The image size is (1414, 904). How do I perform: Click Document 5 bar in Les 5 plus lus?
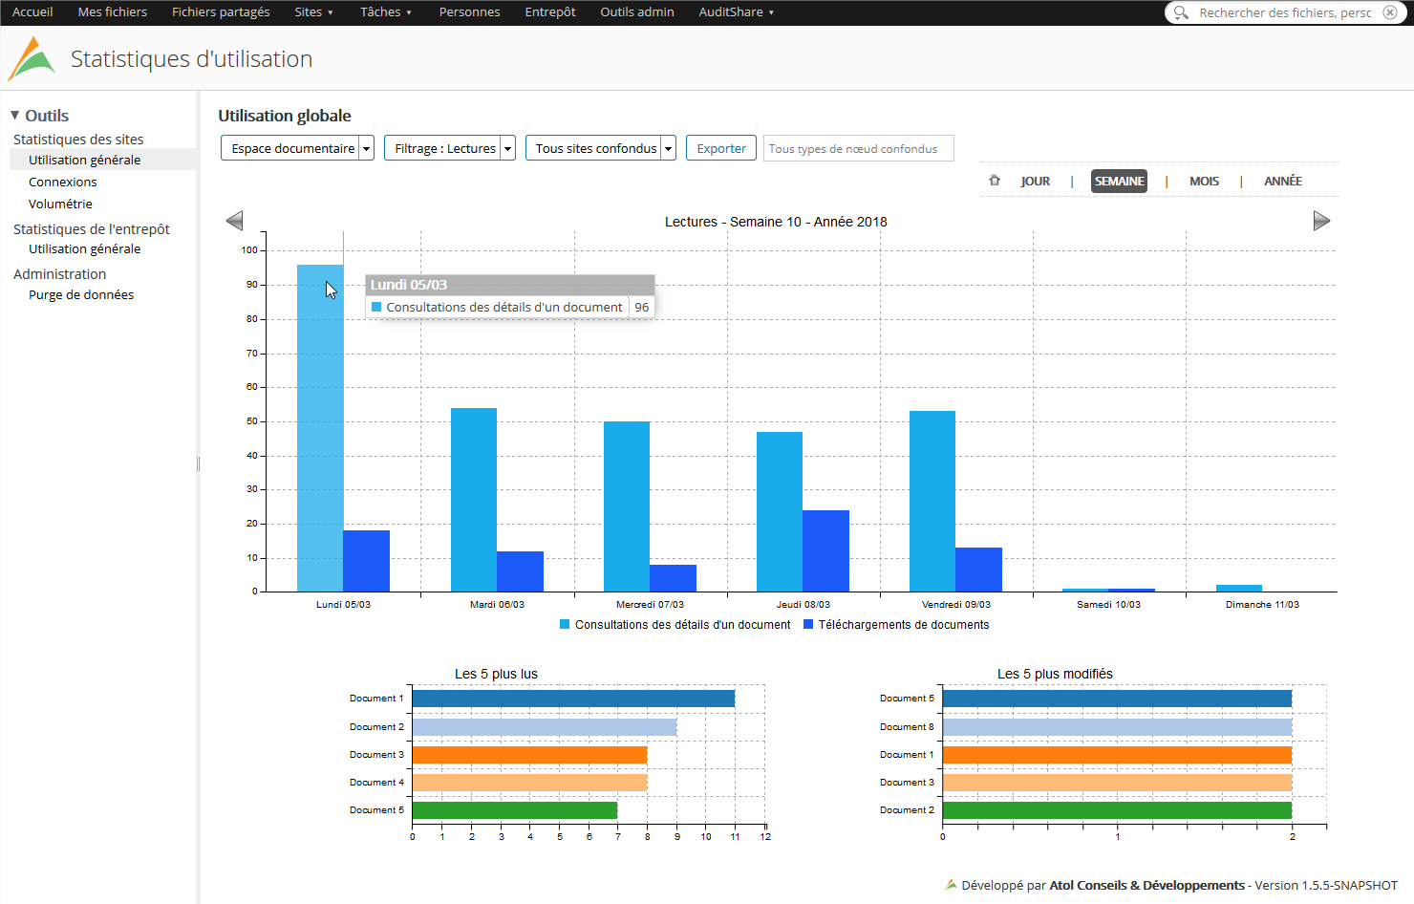515,810
